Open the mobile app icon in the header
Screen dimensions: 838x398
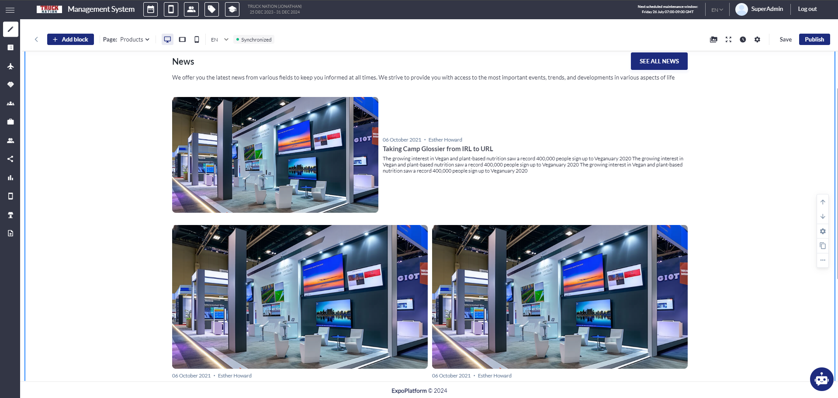[171, 9]
